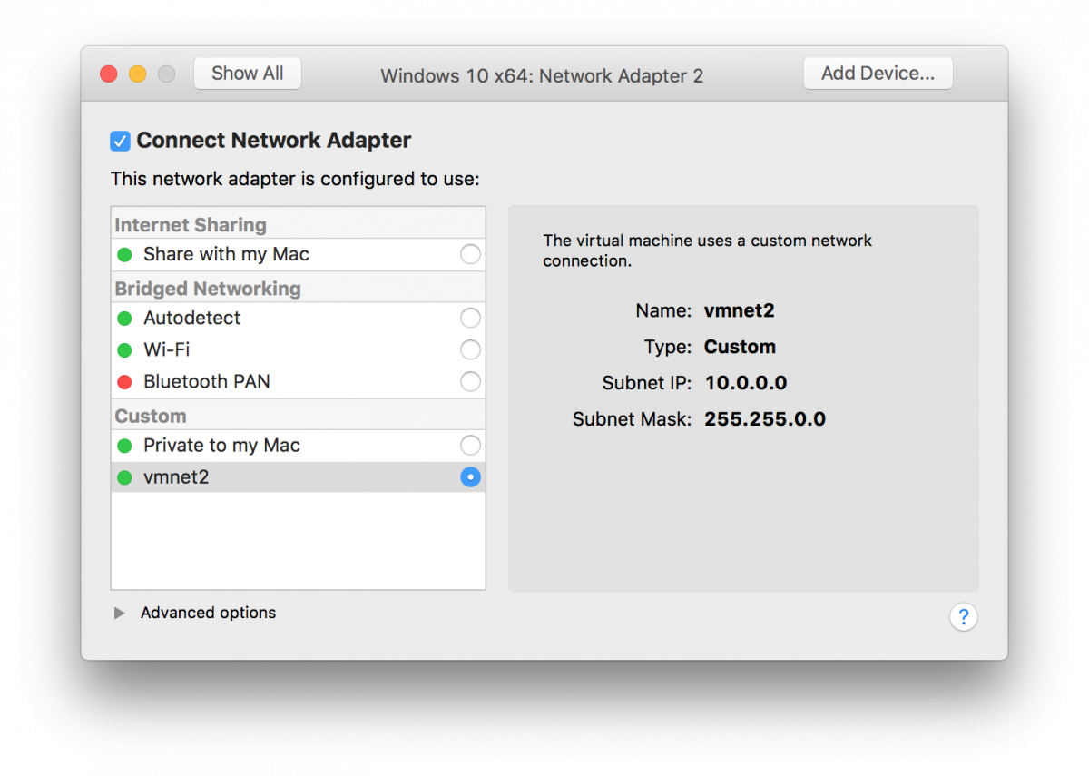Click the green indicator next to Private to my Mac
Screen dimensions: 1089x776
pos(124,445)
